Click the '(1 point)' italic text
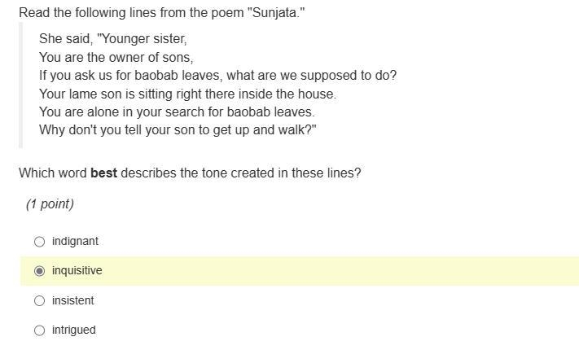This screenshot has height=350, width=579. point(50,203)
